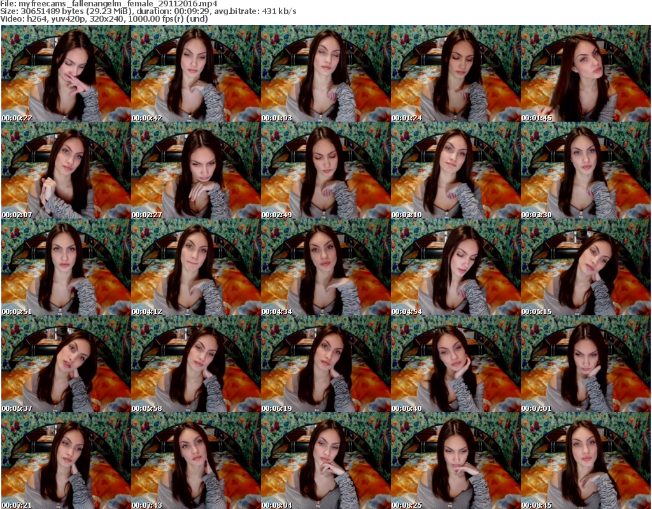The image size is (652, 509).
Task: Select the final frame at 00:08:45
Action: pyautogui.click(x=585, y=461)
